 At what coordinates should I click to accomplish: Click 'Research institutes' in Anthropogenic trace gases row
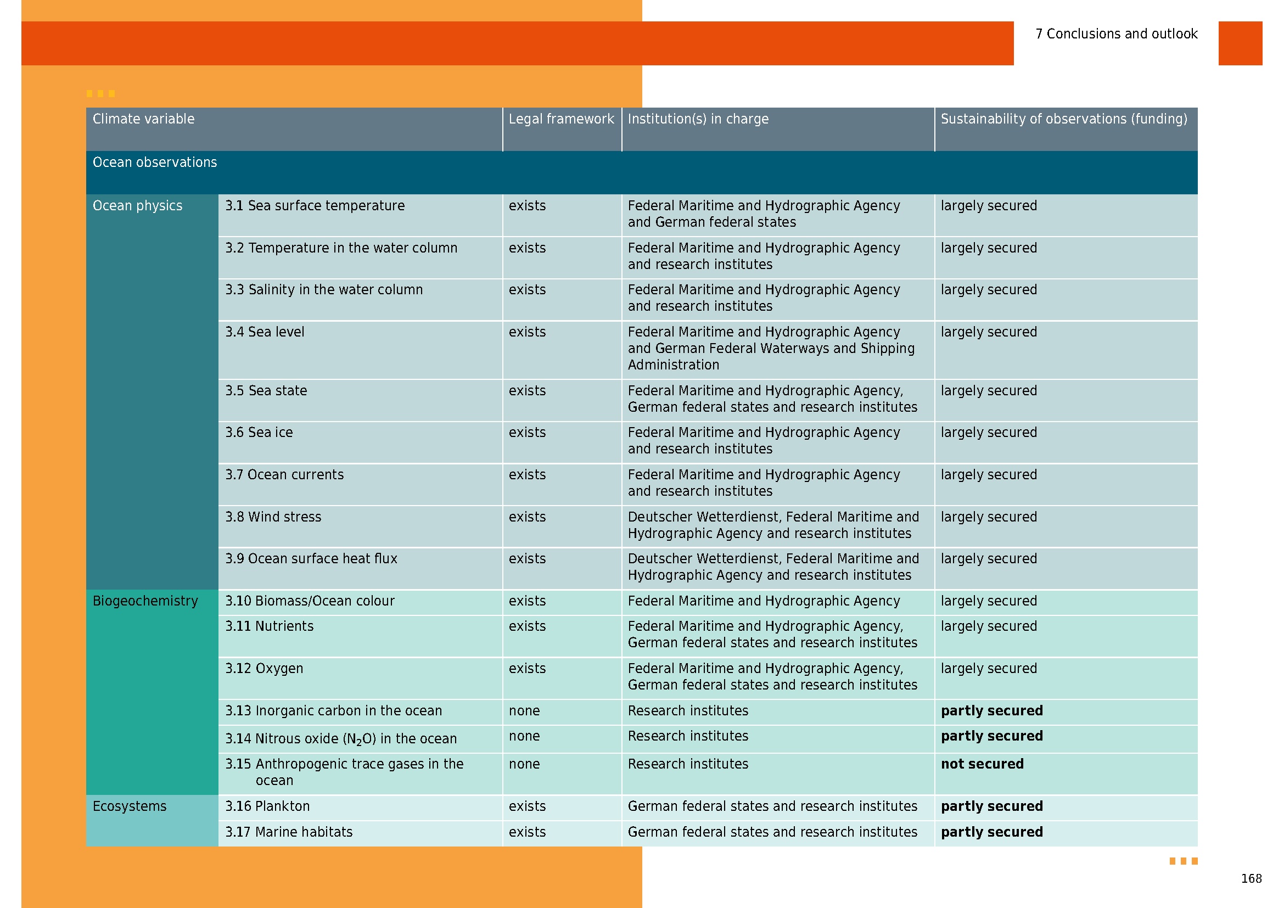(688, 764)
